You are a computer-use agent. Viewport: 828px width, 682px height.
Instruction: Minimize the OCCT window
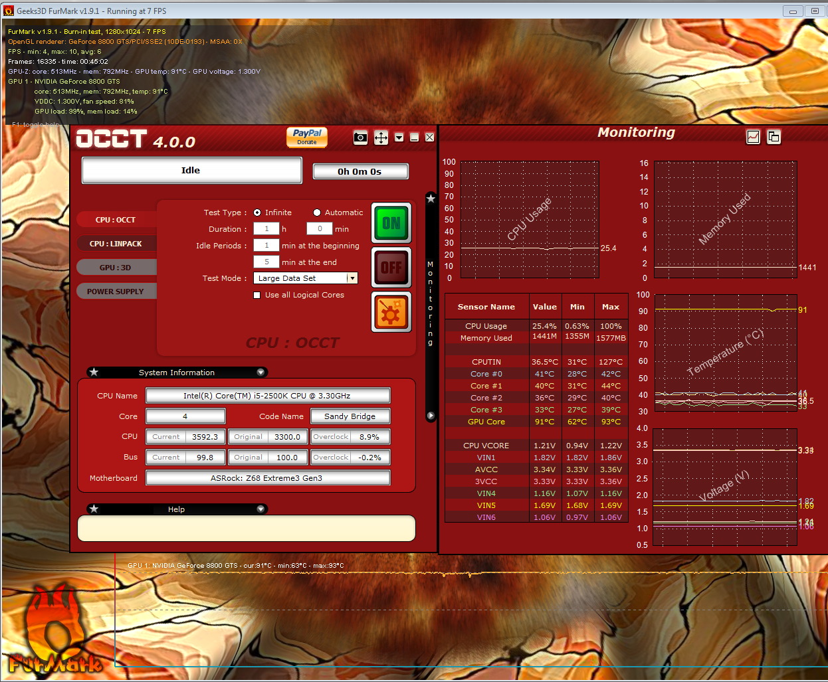(x=415, y=137)
